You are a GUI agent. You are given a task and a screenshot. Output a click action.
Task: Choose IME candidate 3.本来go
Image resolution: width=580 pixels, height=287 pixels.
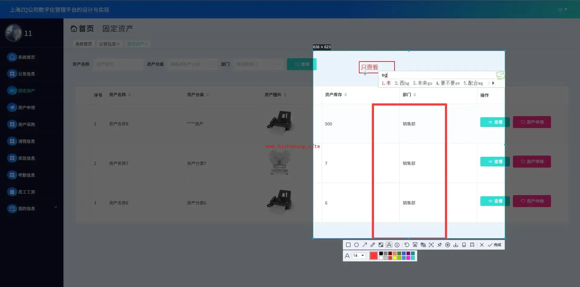[x=423, y=83]
